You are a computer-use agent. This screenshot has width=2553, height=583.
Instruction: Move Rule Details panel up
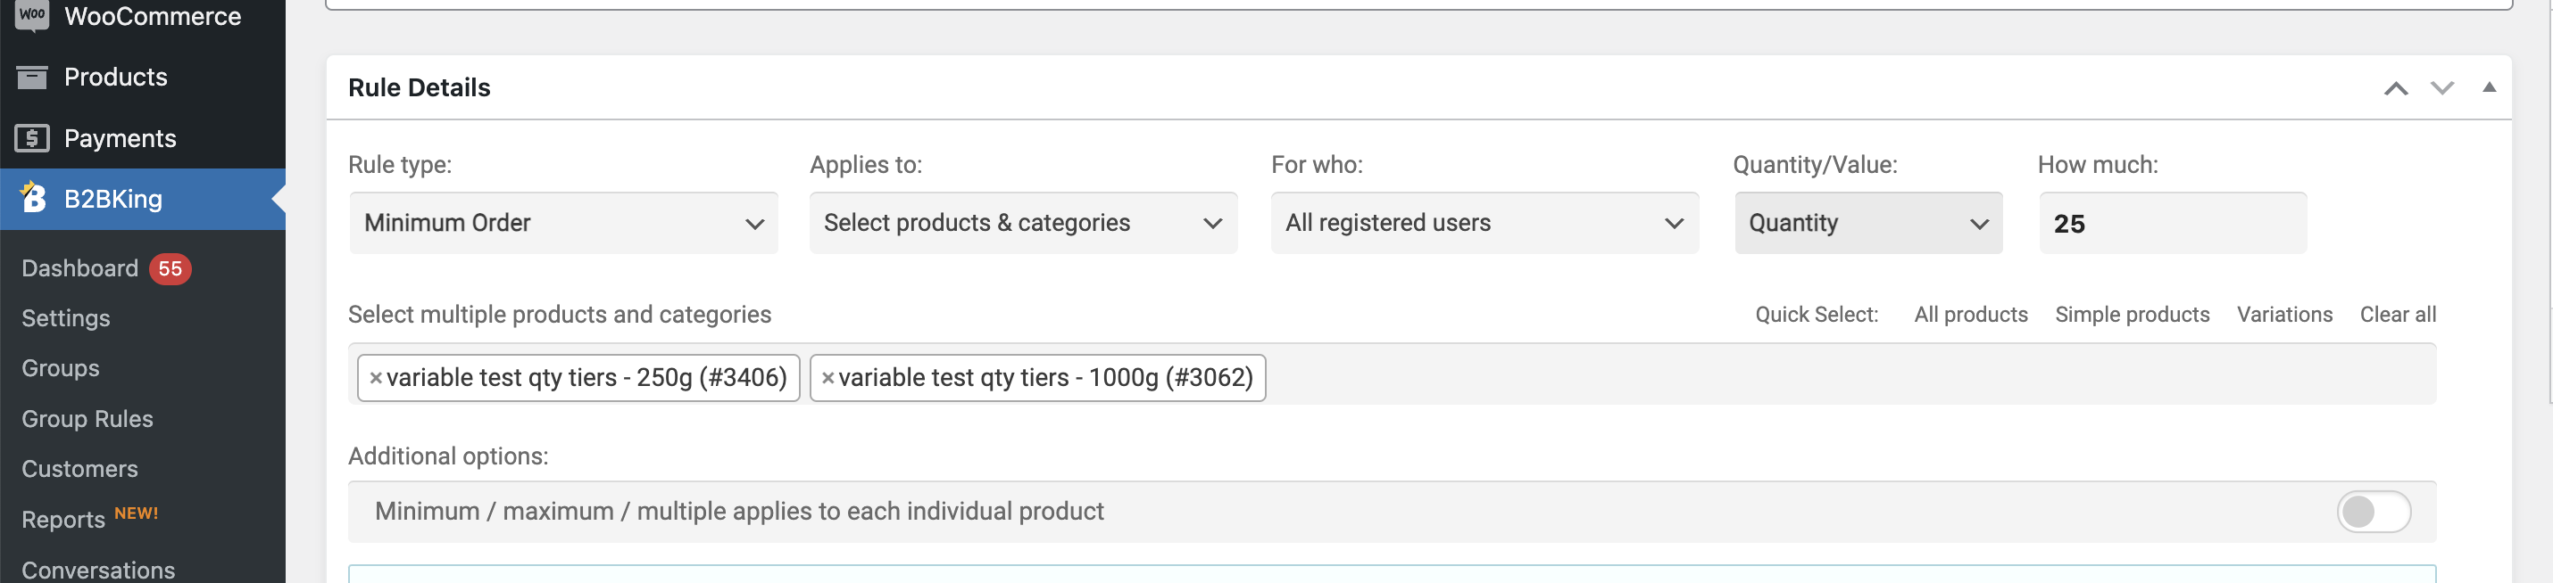[x=2395, y=88]
